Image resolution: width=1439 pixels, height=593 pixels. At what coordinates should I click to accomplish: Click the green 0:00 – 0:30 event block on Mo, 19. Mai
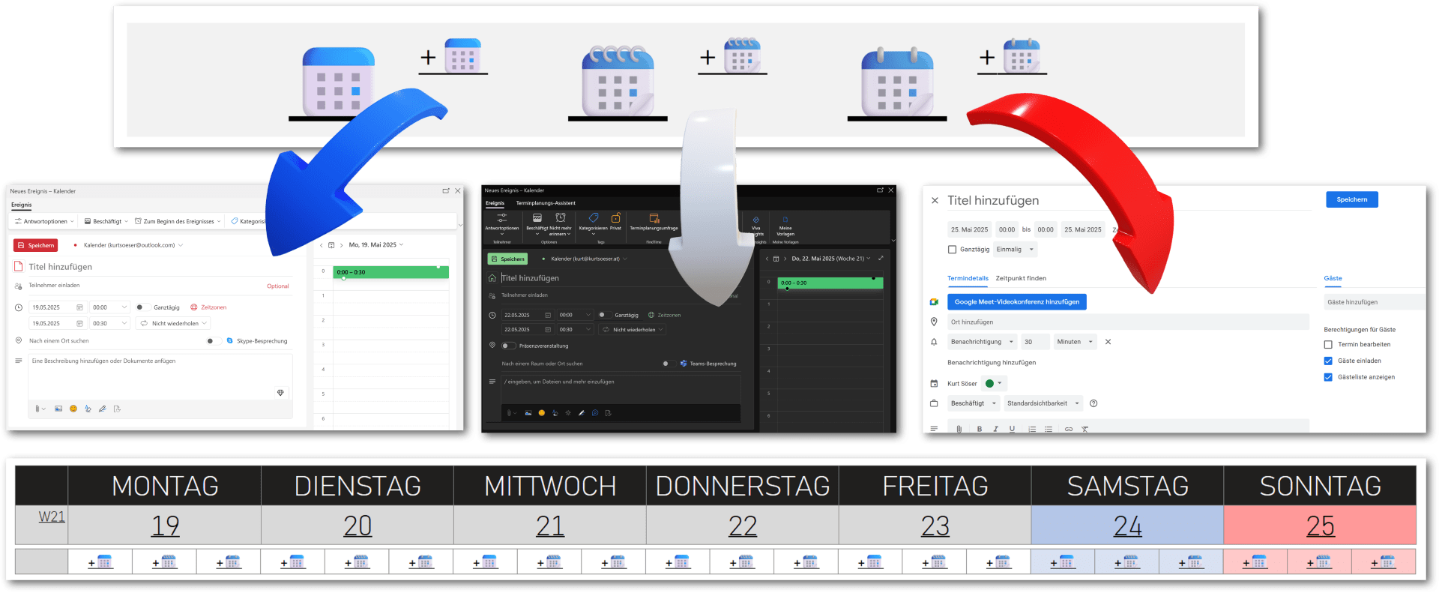(390, 272)
